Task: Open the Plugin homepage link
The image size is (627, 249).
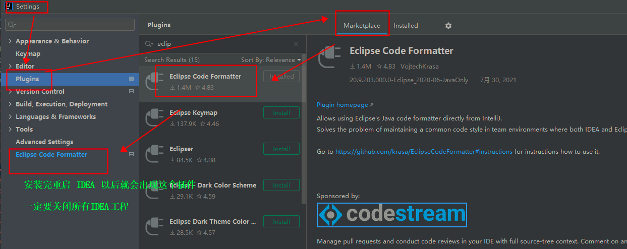Action: [x=345, y=105]
